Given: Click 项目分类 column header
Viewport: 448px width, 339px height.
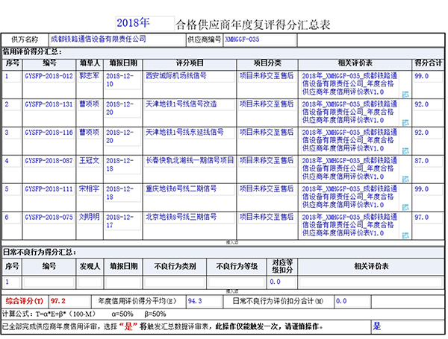Looking at the screenshot, I should (x=267, y=63).
